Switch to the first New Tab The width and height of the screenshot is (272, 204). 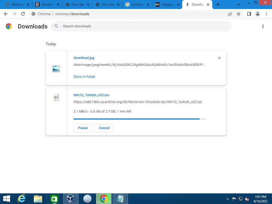click(x=77, y=5)
